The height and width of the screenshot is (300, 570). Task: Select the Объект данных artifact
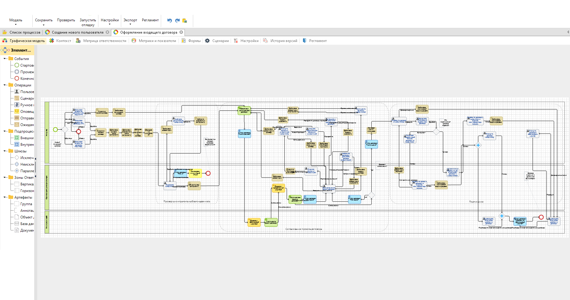(24, 217)
